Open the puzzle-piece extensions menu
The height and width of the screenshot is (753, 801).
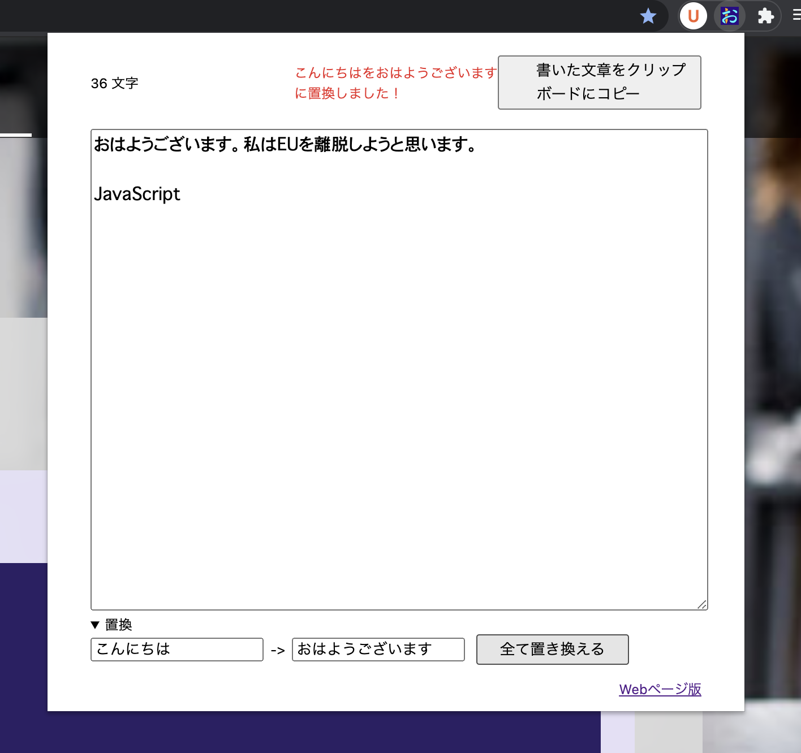tap(765, 16)
